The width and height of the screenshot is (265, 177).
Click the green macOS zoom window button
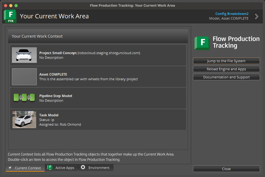point(16,6)
